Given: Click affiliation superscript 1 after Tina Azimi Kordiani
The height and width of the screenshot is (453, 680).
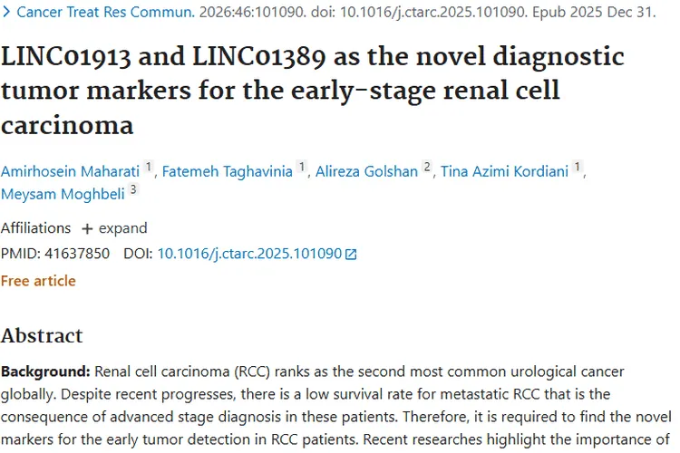Looking at the screenshot, I should point(578,168).
